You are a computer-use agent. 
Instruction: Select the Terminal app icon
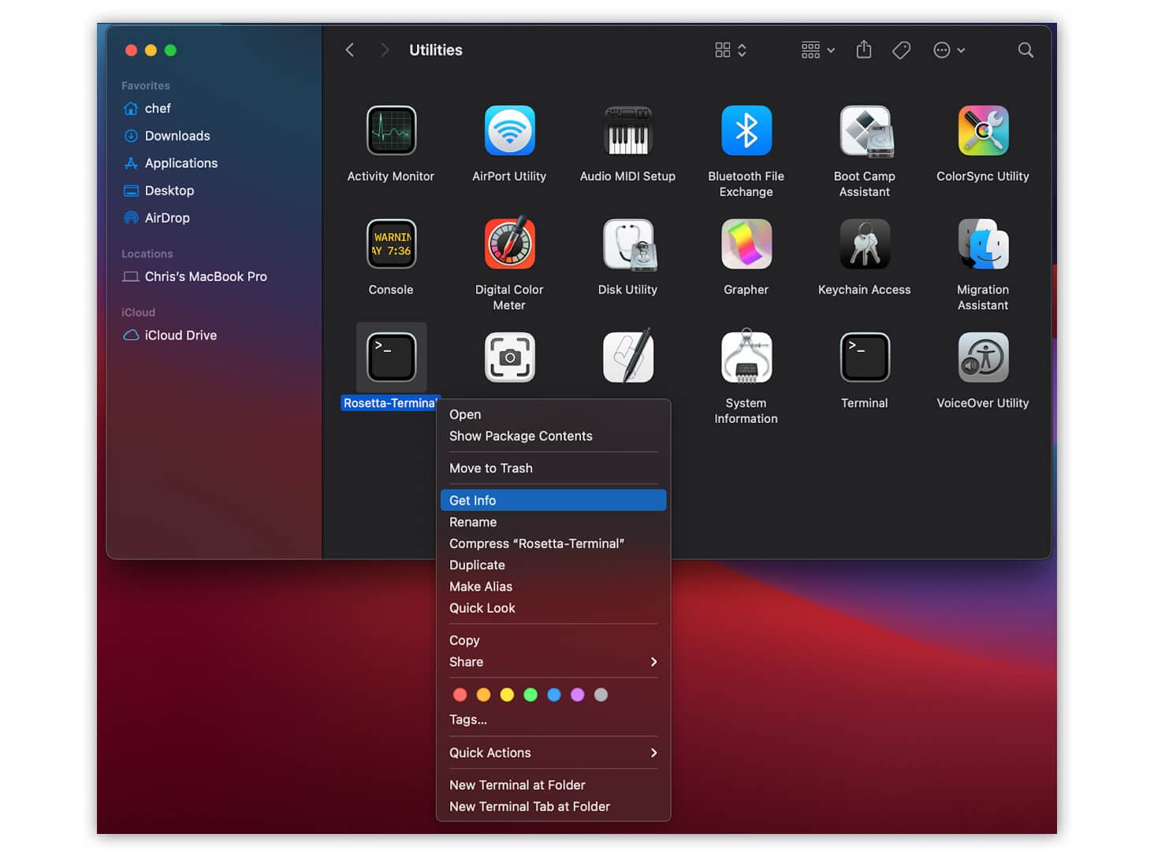865,358
